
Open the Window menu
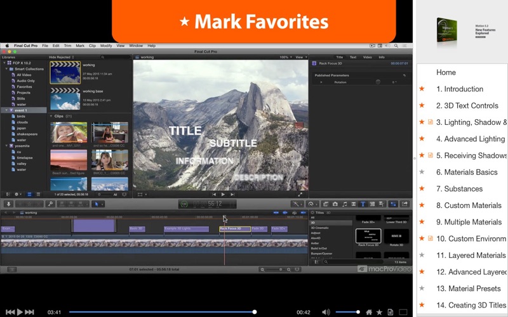[x=136, y=46]
